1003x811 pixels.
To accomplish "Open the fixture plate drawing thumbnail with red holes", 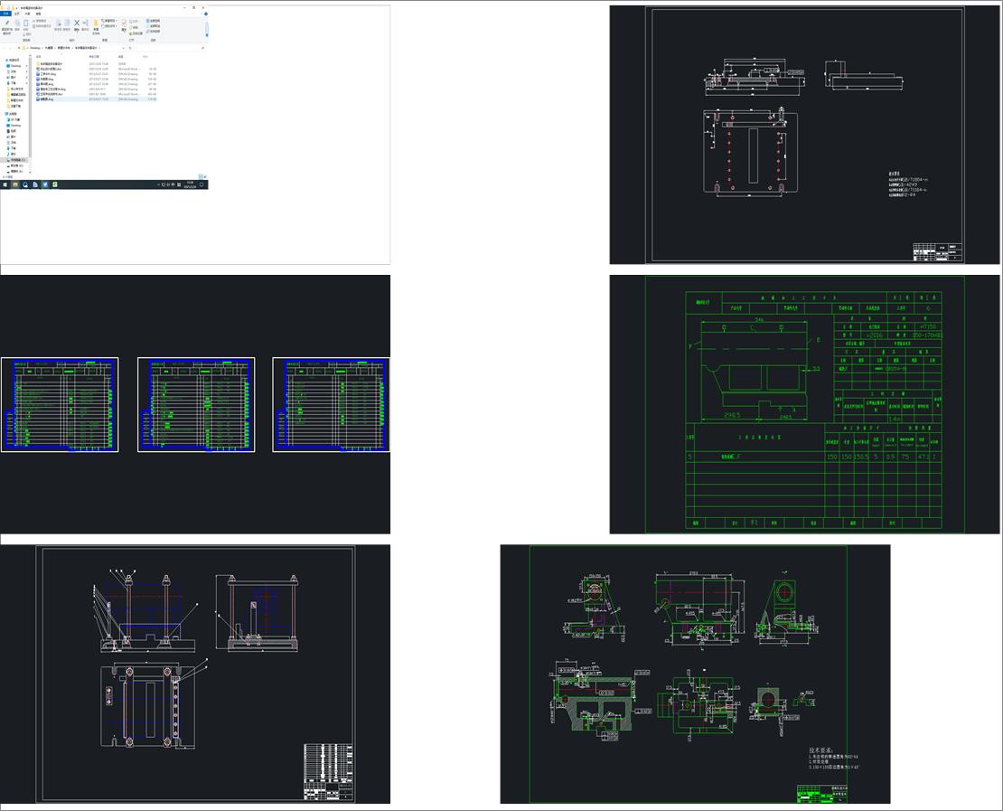I will (x=804, y=135).
